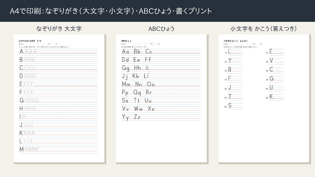Screen dimensions: 315x177
Task: Click question (4) letter 'V' in lowercase worksheet
Action: [x=271, y=61]
